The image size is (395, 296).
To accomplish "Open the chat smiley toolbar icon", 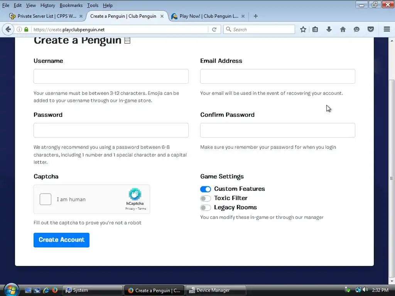I will pos(356,29).
